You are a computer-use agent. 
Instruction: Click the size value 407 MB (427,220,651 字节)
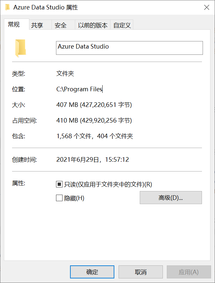[x=94, y=105]
